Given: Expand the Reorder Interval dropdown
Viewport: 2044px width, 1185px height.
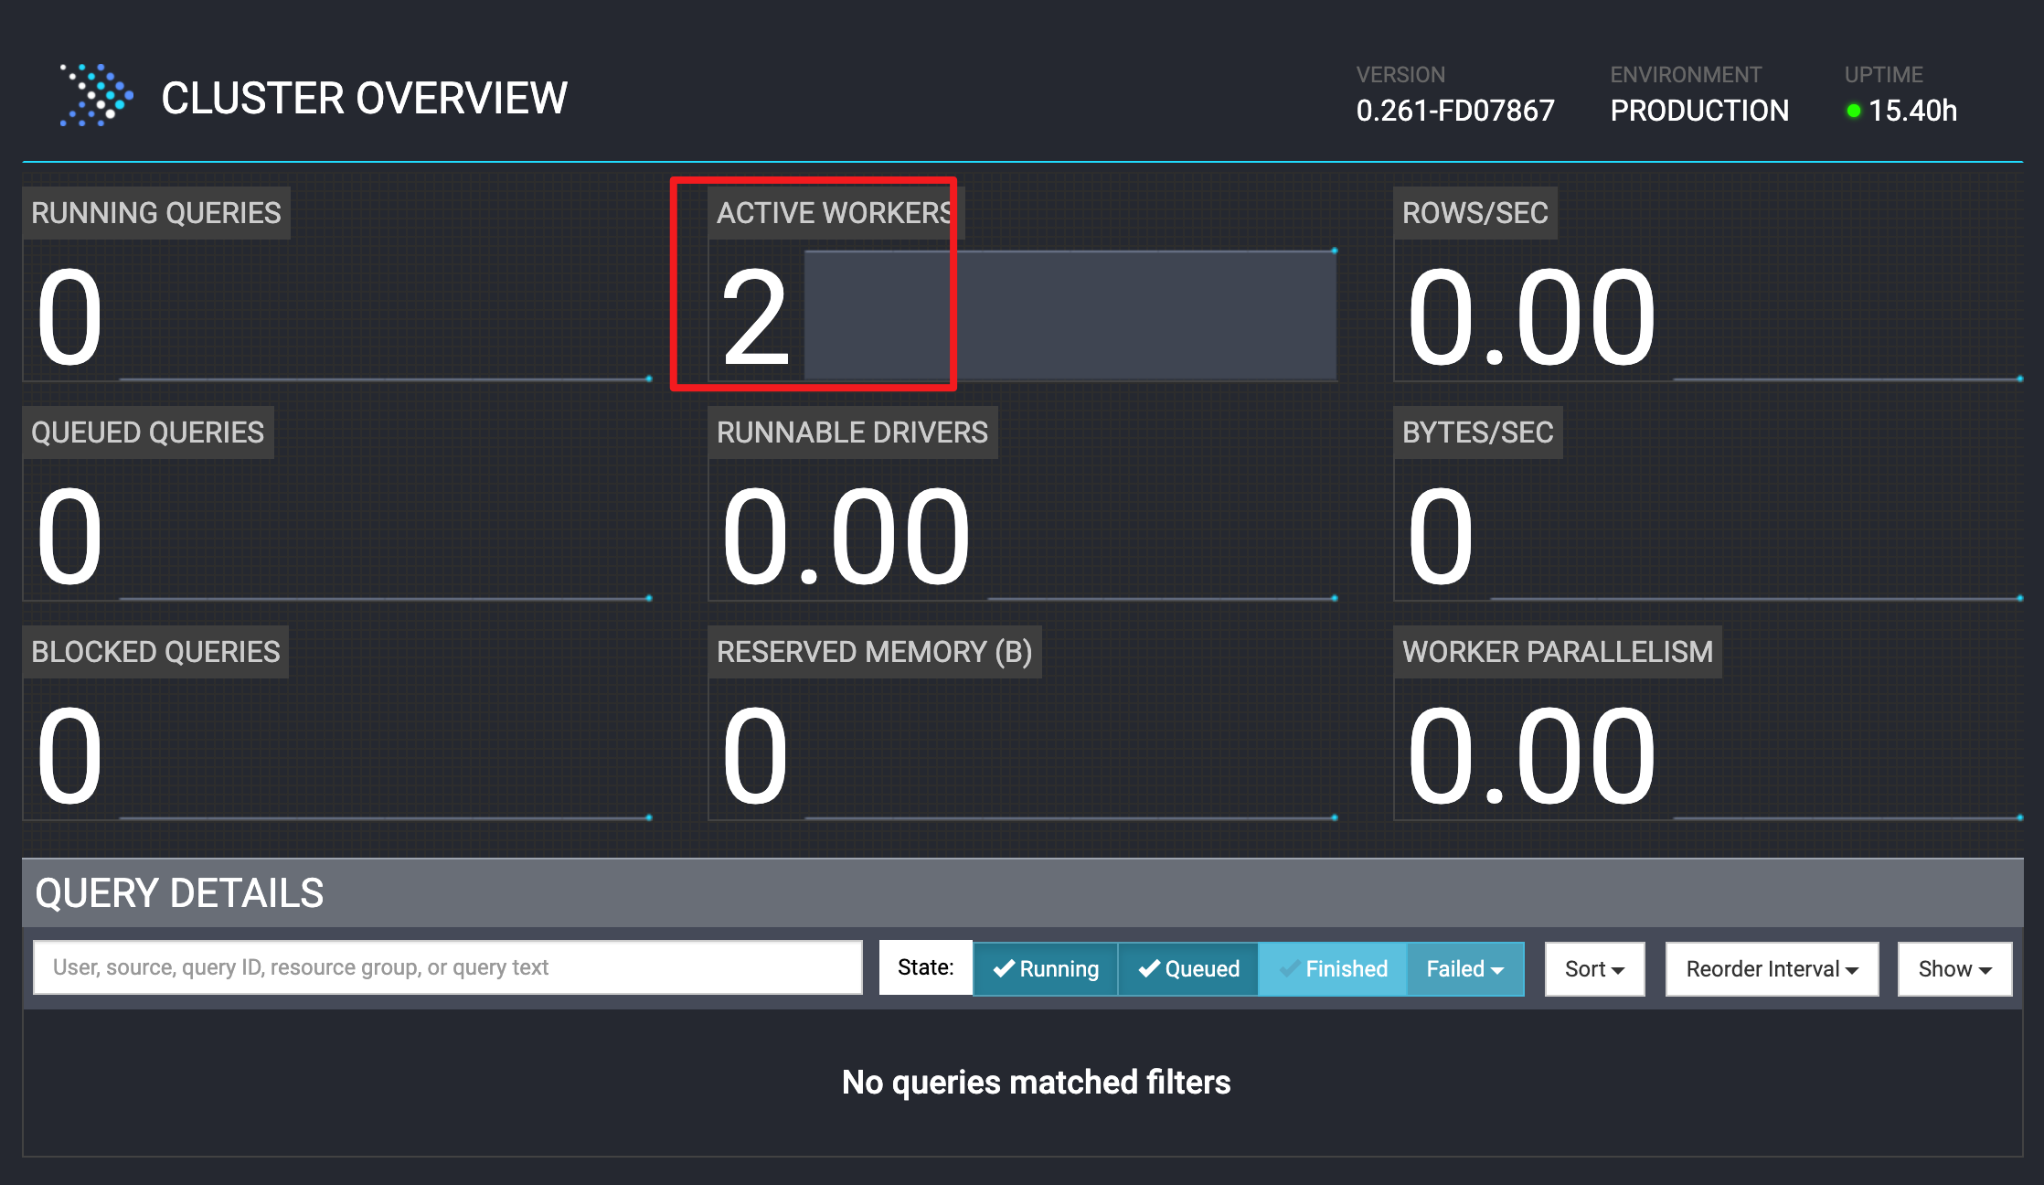Looking at the screenshot, I should pos(1772,968).
